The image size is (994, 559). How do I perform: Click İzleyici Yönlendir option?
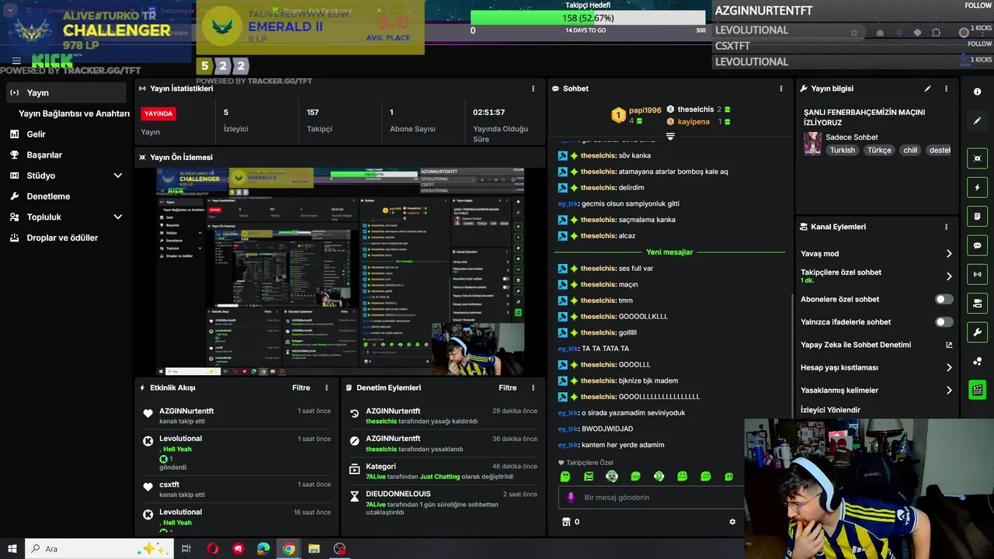click(x=830, y=410)
